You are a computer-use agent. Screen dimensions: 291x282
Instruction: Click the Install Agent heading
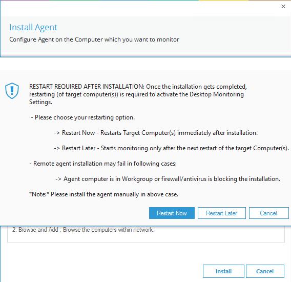(x=33, y=27)
